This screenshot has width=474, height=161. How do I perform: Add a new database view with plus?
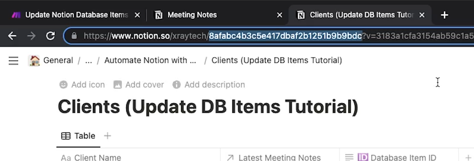pyautogui.click(x=107, y=136)
